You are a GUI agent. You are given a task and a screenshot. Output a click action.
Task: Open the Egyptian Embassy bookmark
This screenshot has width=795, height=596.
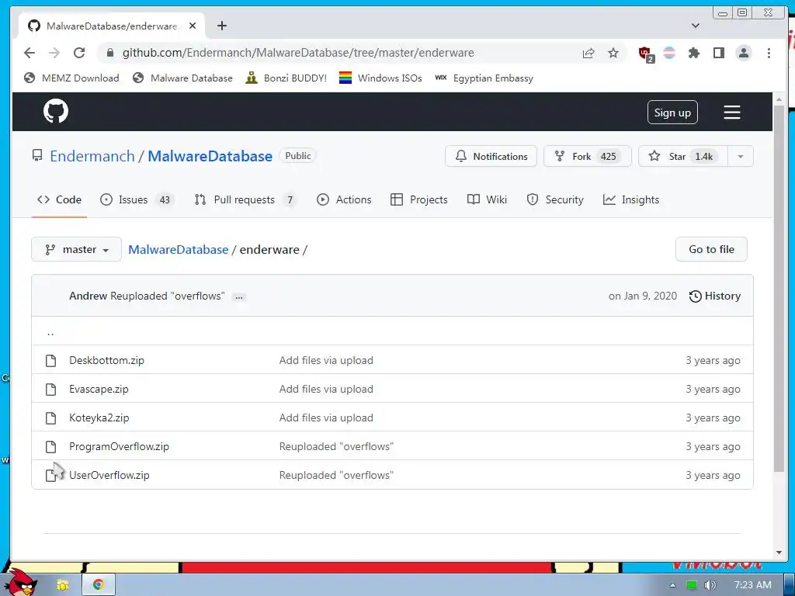484,78
